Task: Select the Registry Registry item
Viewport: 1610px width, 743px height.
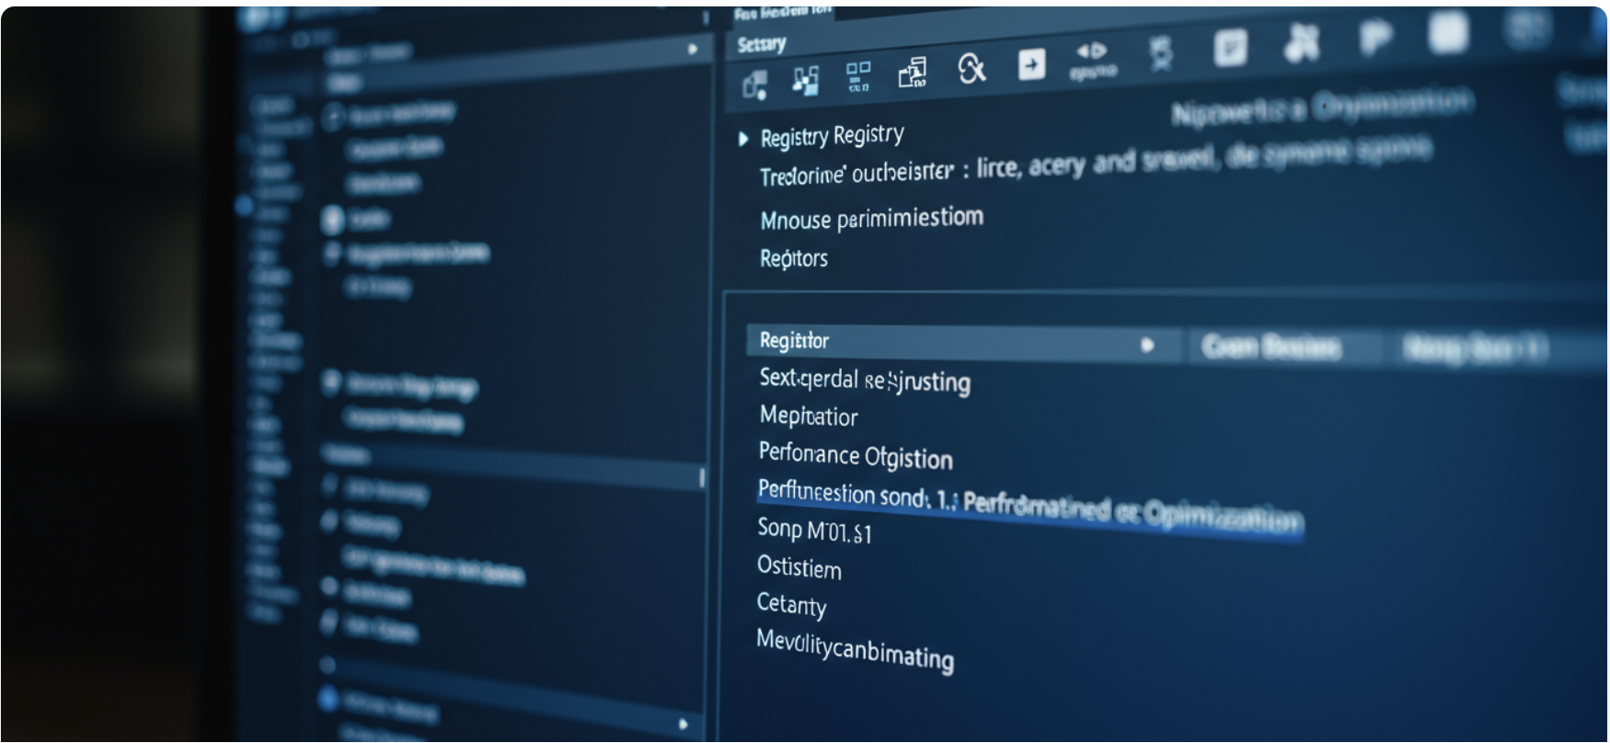Action: [832, 136]
